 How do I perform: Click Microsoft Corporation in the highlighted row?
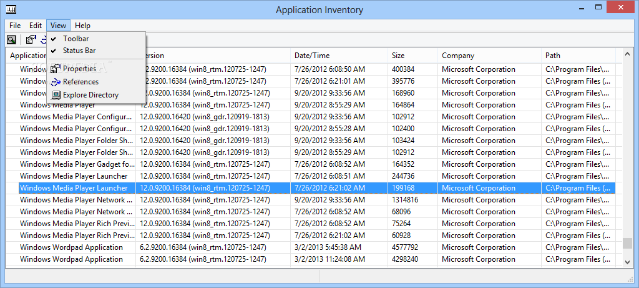479,188
